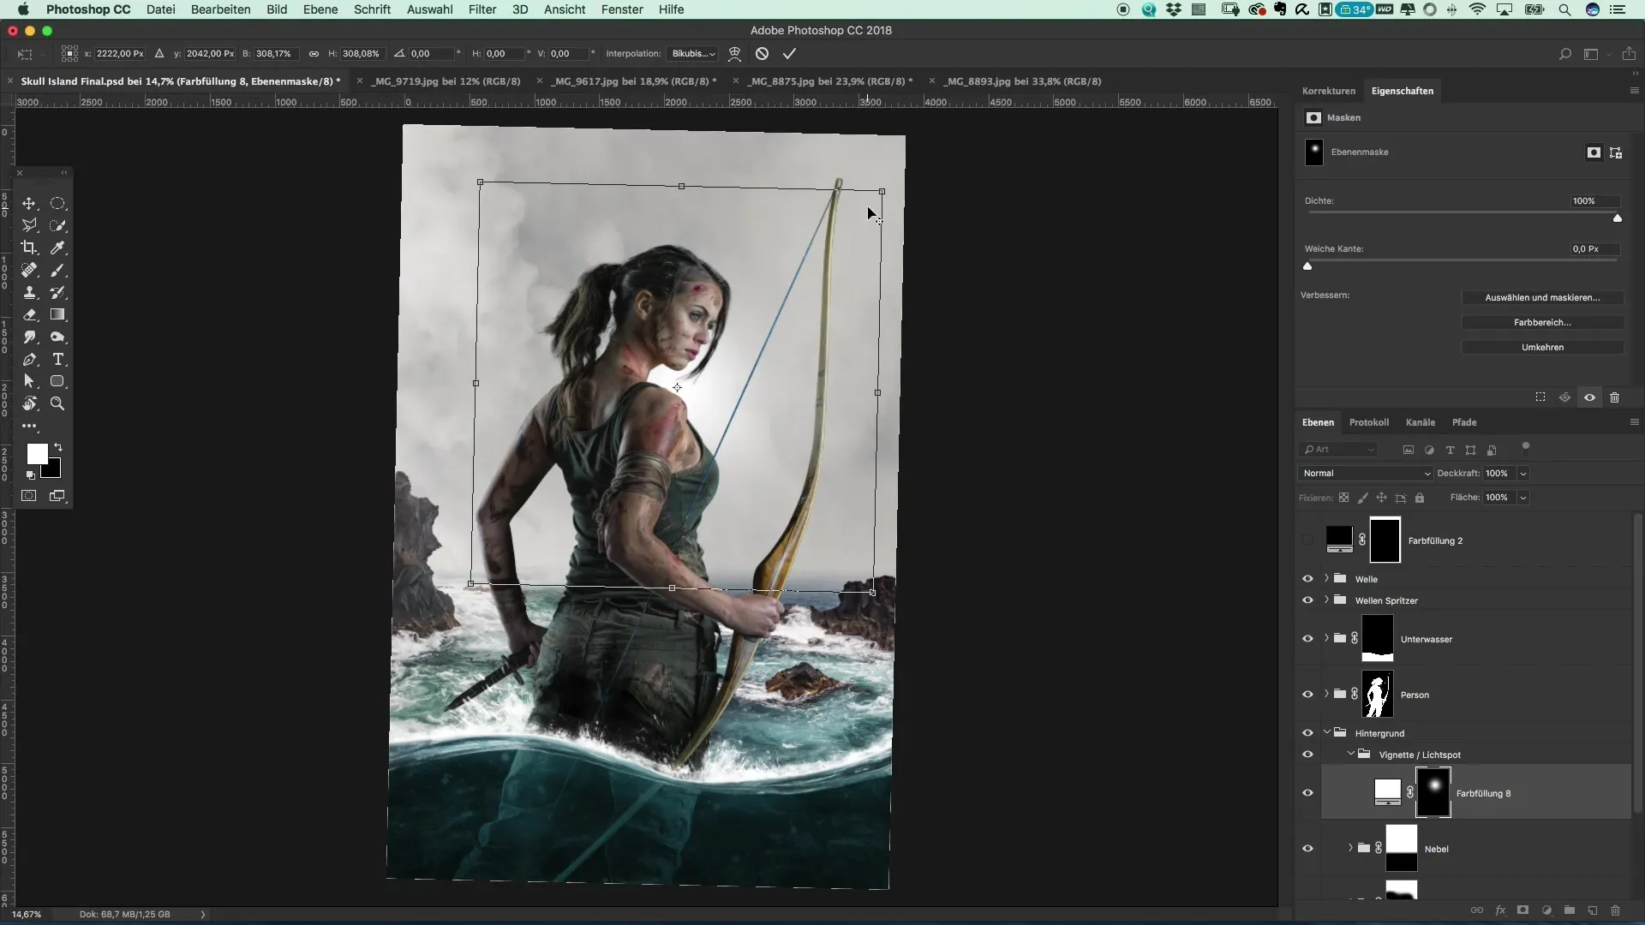1645x925 pixels.
Task: Cancel the transform with the cancel icon
Action: 762,53
